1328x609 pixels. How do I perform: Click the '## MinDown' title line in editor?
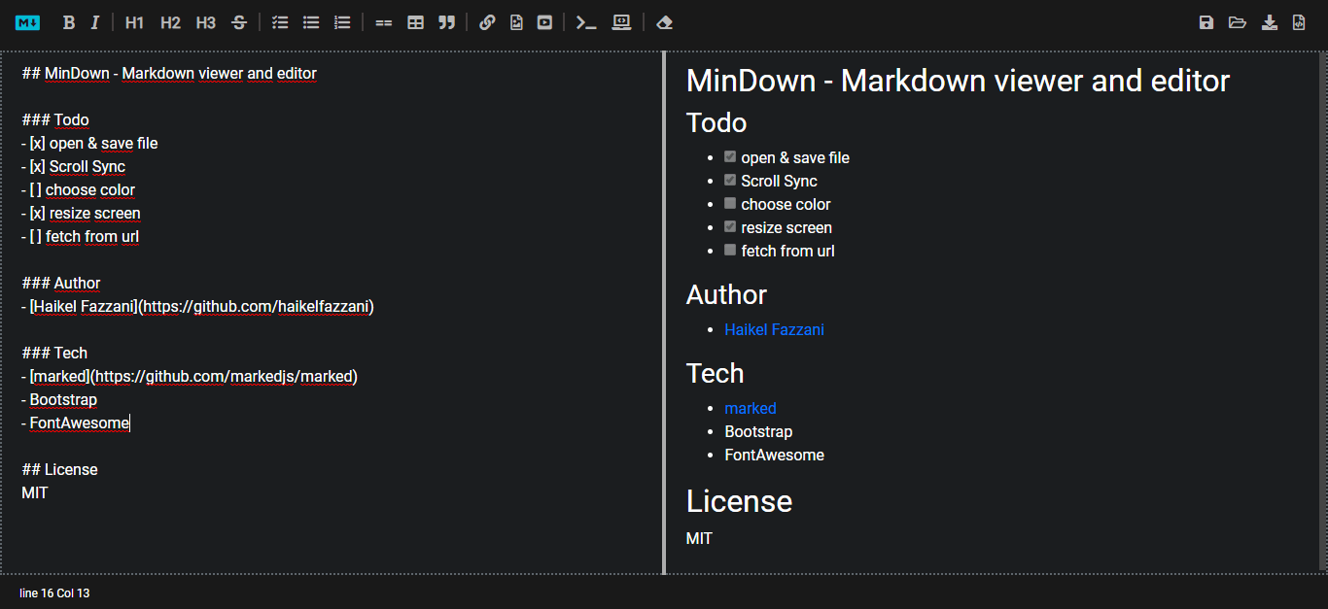tap(169, 73)
